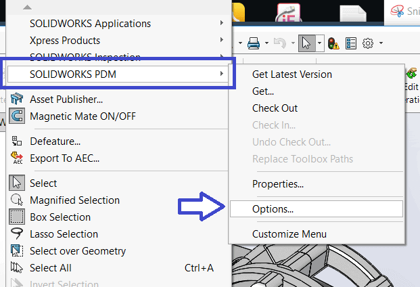
Task: Choose Select over Geometry
Action: (x=118, y=251)
